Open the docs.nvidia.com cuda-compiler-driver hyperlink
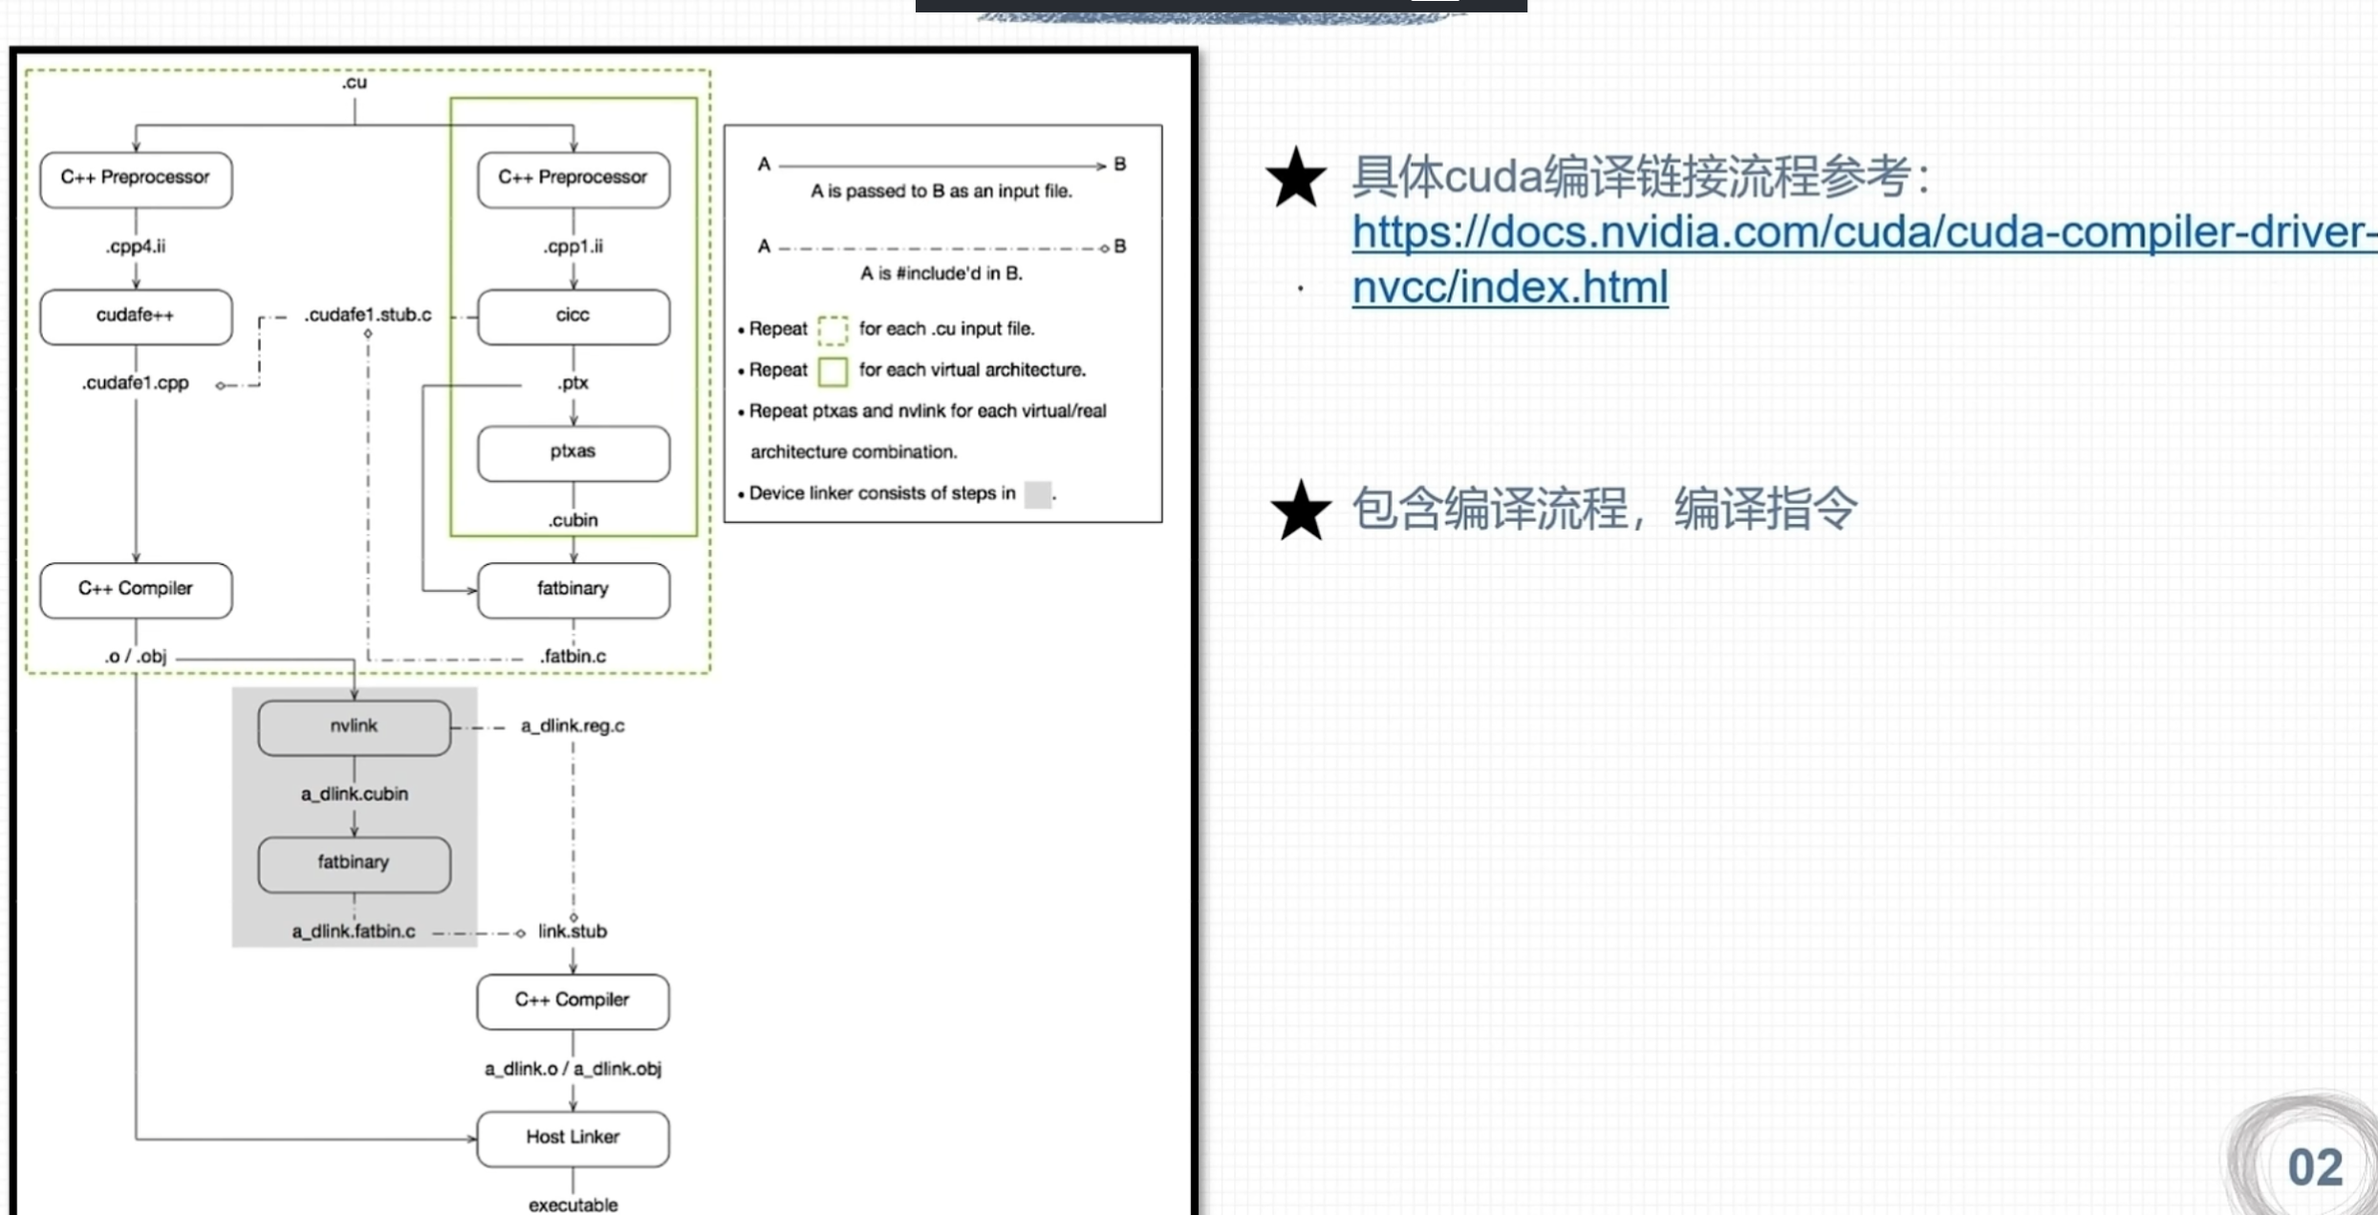Image resolution: width=2378 pixels, height=1215 pixels. (1862, 232)
